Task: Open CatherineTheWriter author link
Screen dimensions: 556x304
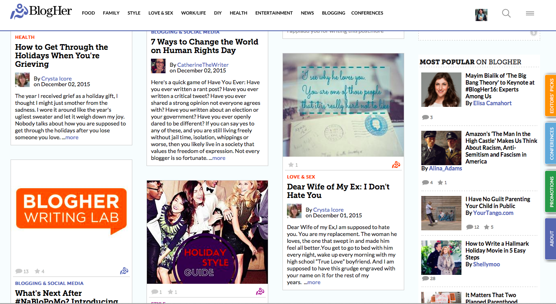Action: coord(203,65)
